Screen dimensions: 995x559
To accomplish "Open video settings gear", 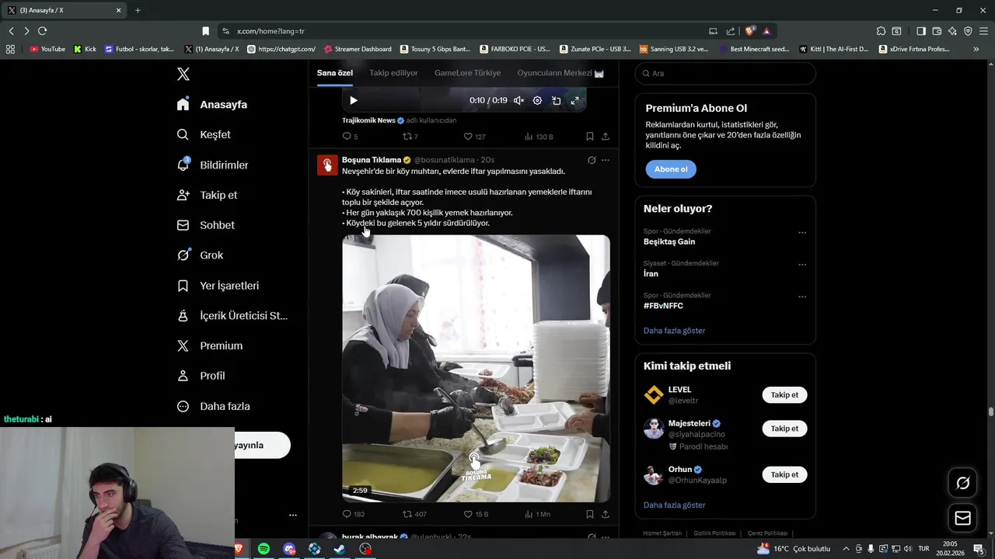I will point(537,100).
